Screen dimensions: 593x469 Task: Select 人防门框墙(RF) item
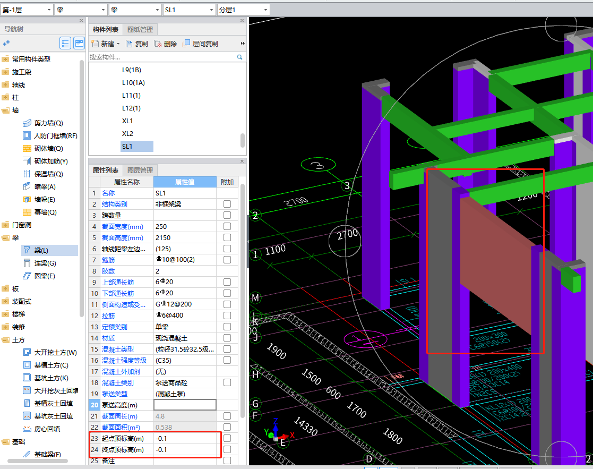(x=50, y=136)
